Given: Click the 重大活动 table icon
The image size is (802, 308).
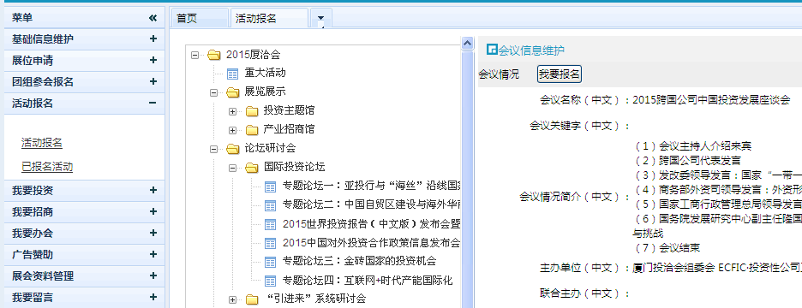Looking at the screenshot, I should tap(233, 74).
